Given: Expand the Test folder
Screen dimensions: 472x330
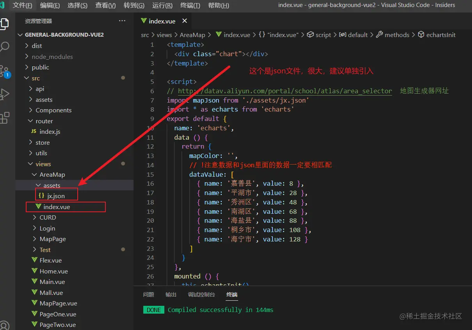Looking at the screenshot, I should point(35,250).
